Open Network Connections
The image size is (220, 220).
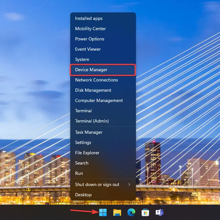tap(96, 80)
